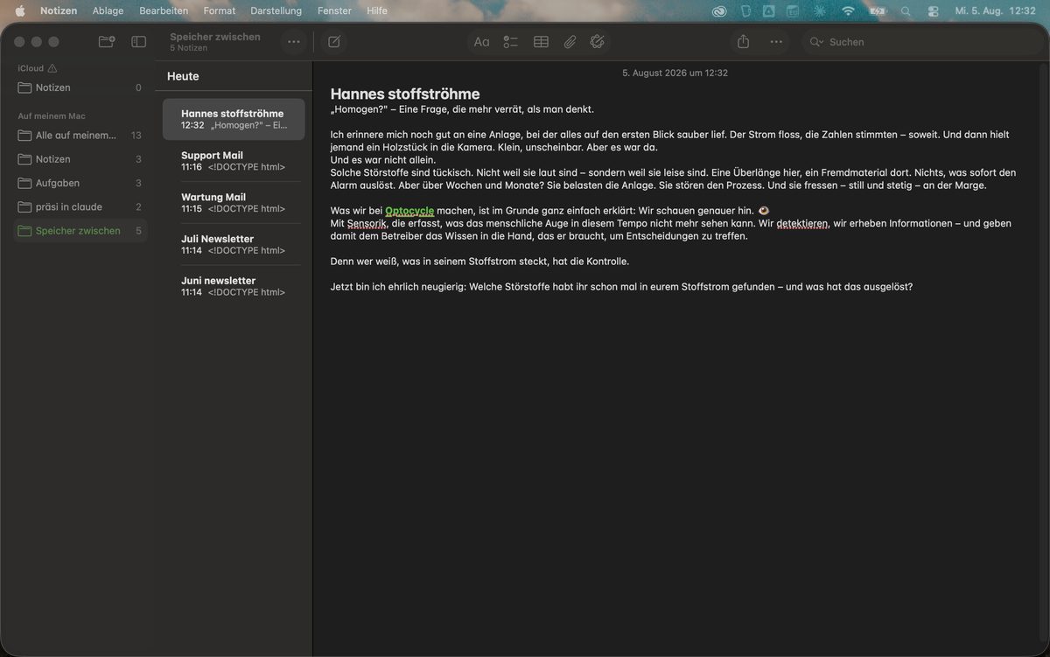Select the Alle auf meinem… folder
The width and height of the screenshot is (1050, 657).
tap(80, 135)
